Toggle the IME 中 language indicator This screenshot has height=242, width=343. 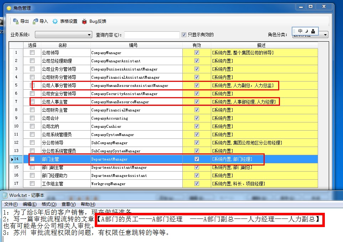300,31
